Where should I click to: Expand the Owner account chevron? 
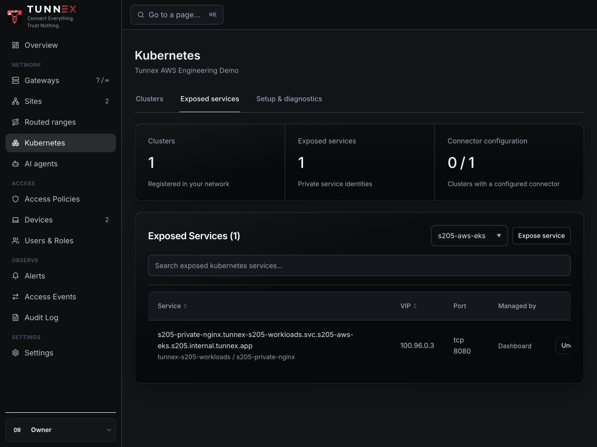[x=109, y=430]
